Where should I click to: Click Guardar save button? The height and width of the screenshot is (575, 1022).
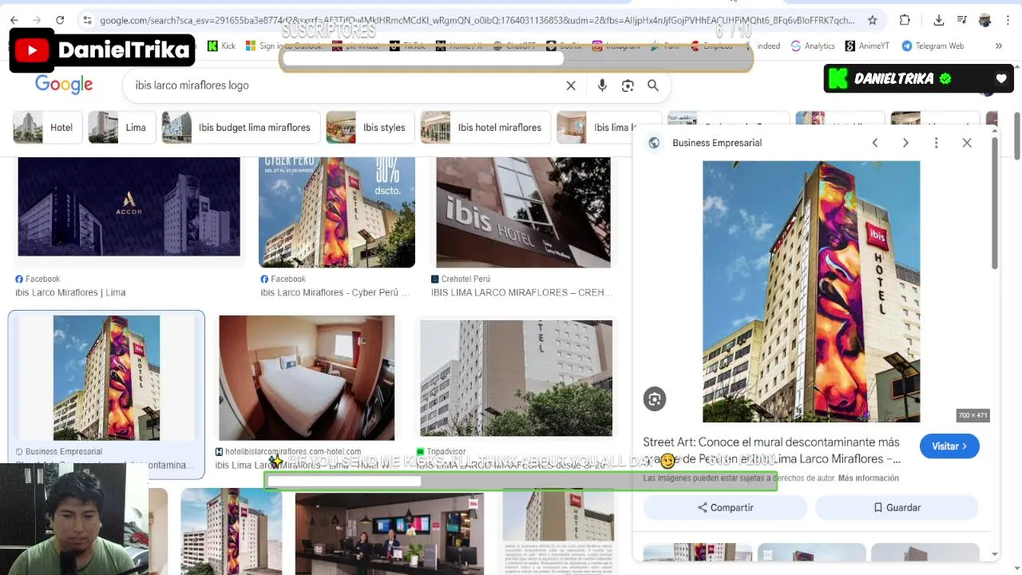pos(897,508)
